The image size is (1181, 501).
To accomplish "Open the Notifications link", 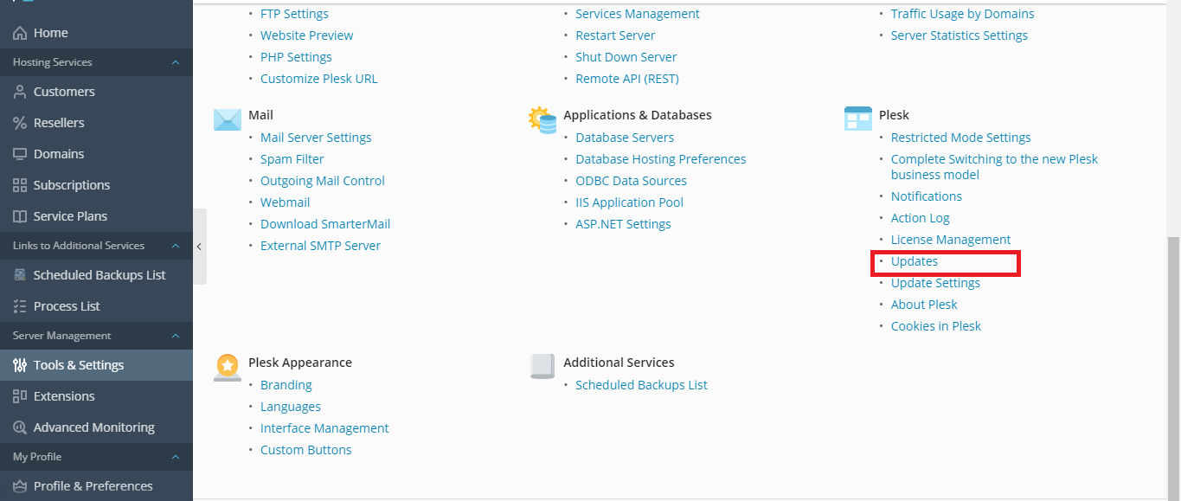I will (x=927, y=196).
